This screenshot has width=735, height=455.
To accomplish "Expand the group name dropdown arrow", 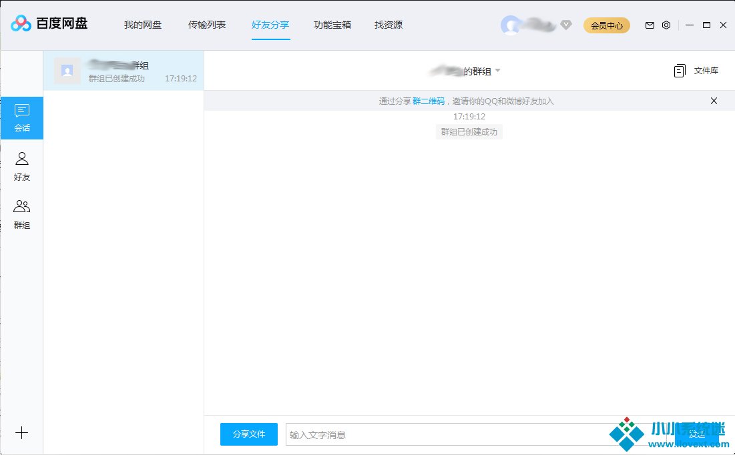I will pos(497,71).
